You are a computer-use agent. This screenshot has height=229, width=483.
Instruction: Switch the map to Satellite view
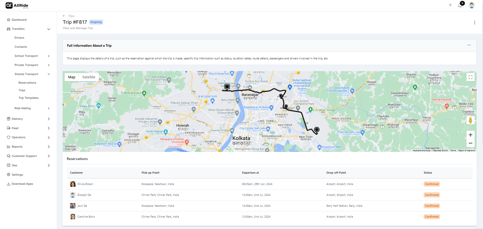[89, 77]
